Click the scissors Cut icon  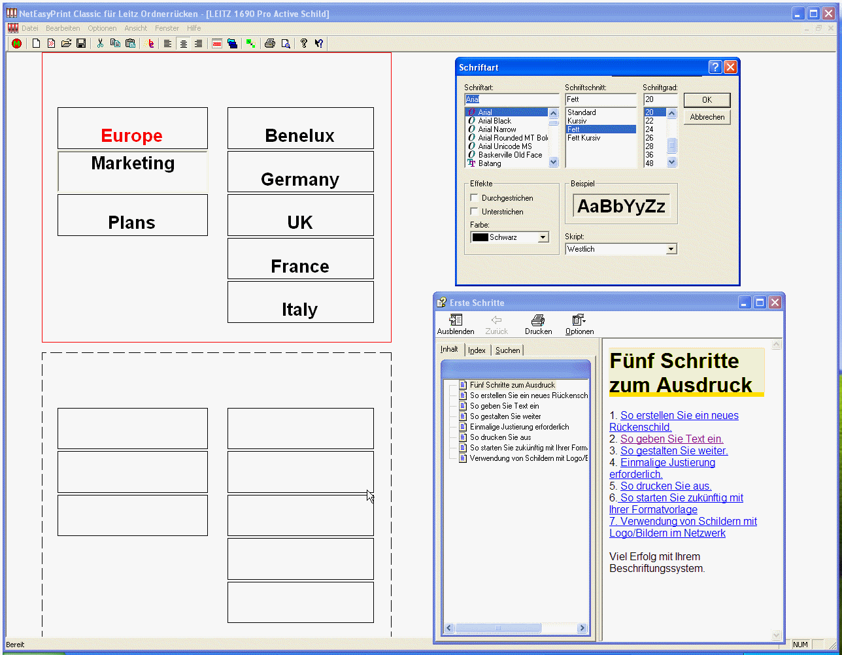tap(100, 44)
